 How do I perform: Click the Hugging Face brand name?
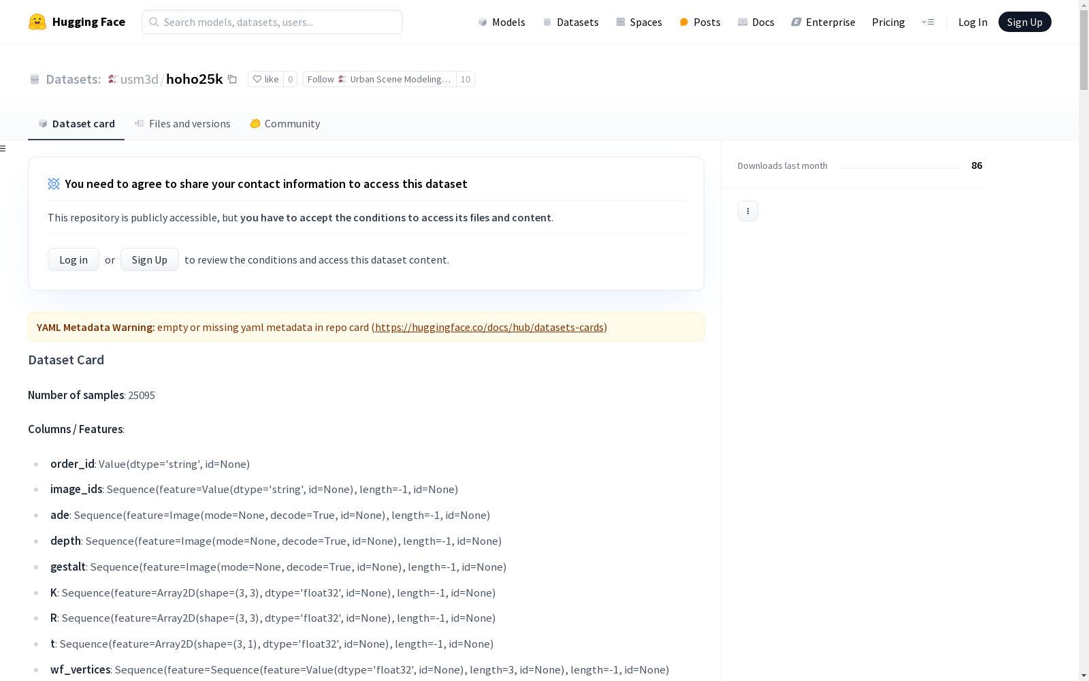point(88,22)
